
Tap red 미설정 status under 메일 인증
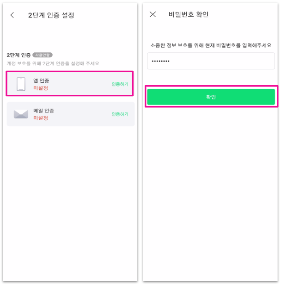pos(40,118)
